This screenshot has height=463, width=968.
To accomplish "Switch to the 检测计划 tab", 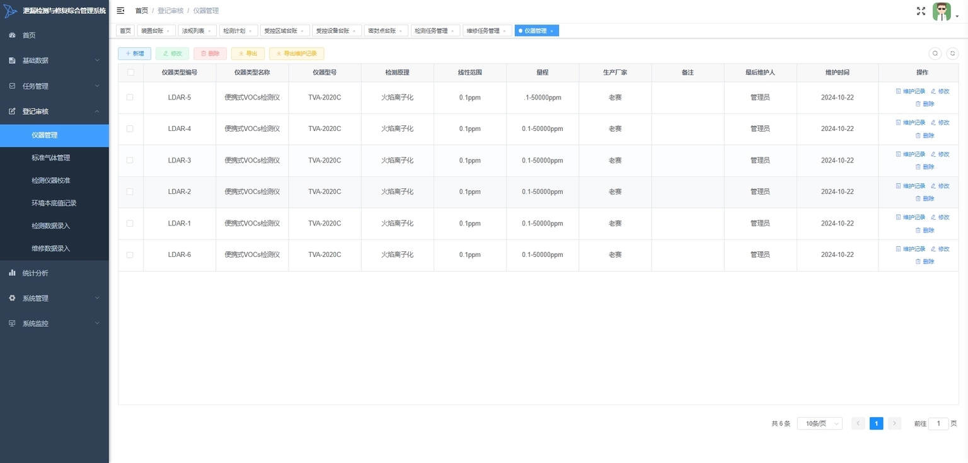I will [238, 31].
